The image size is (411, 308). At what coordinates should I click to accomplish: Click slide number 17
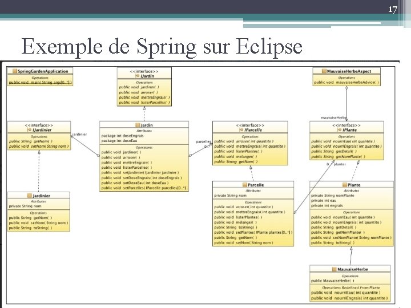coord(392,10)
